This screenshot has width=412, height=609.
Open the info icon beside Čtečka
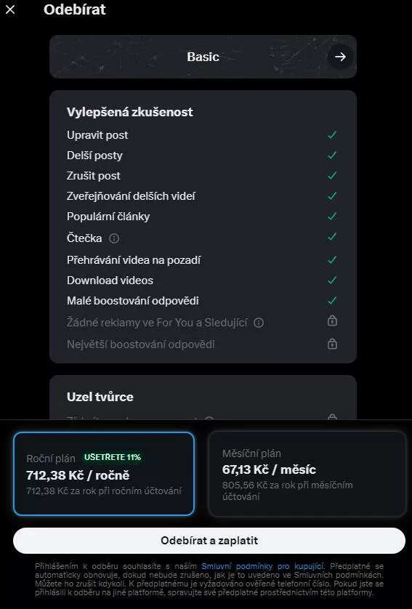pyautogui.click(x=114, y=238)
